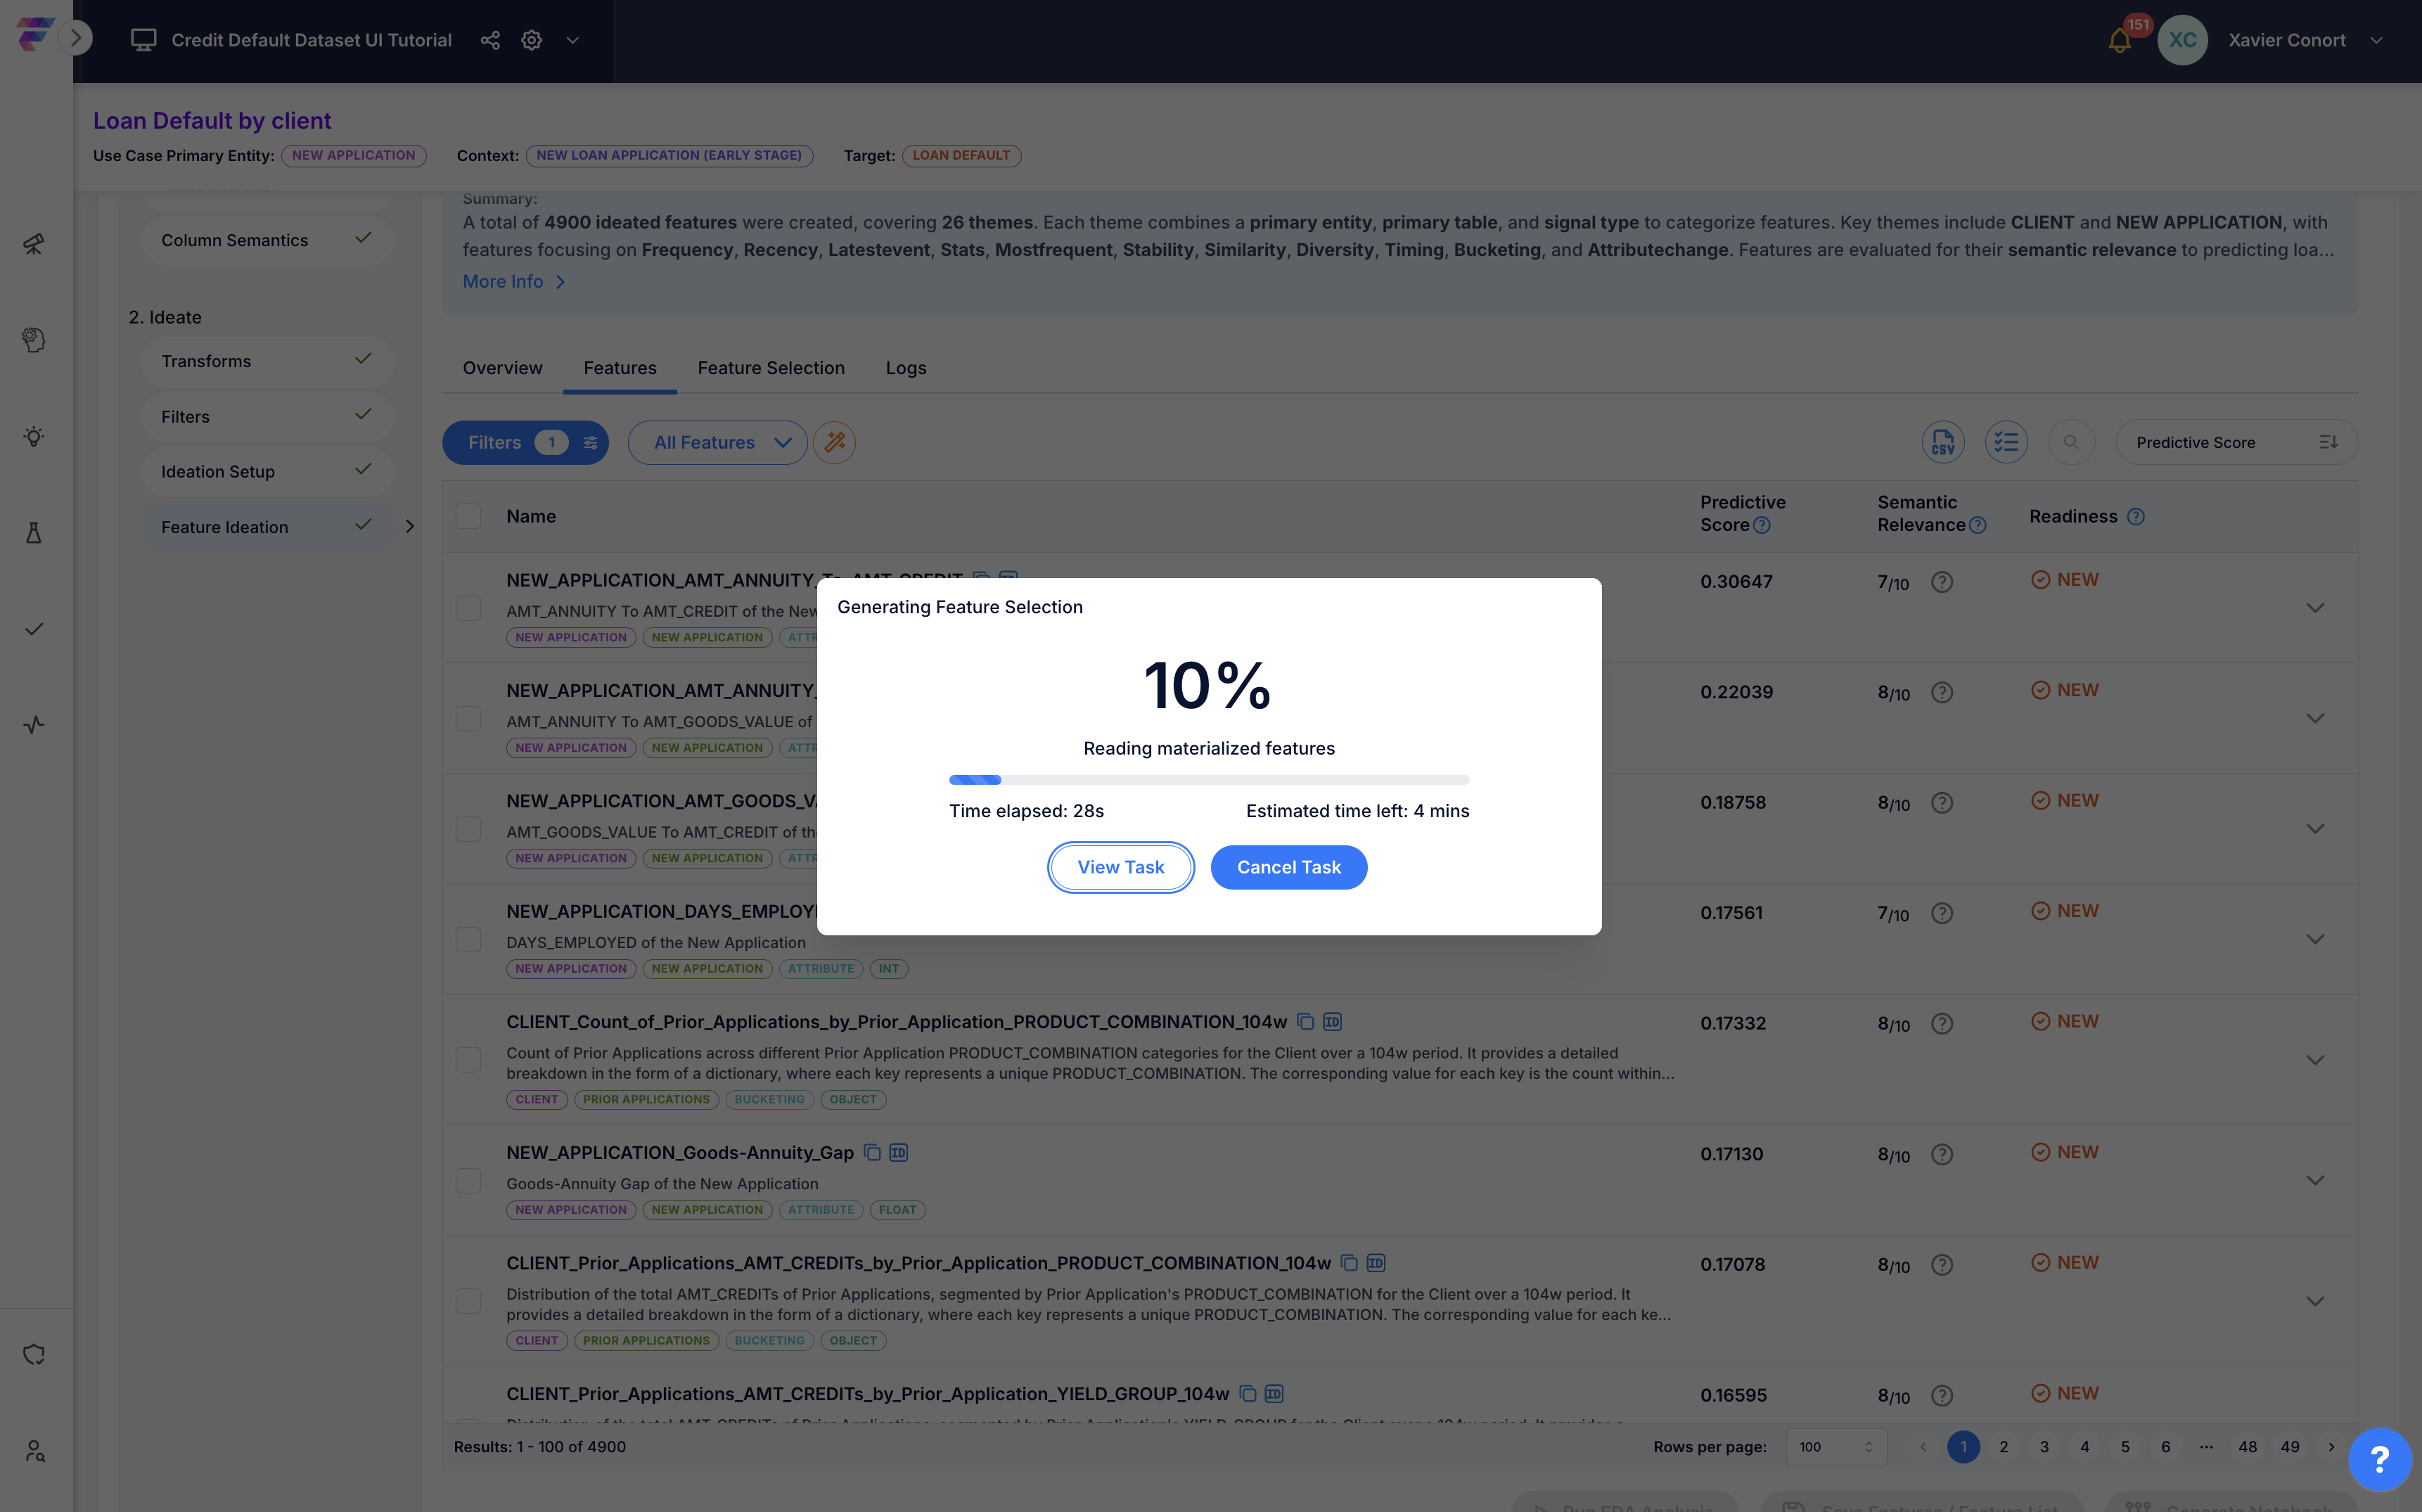Expand the sidebar with the arrow button
This screenshot has height=1512, width=2422.
coord(76,39)
